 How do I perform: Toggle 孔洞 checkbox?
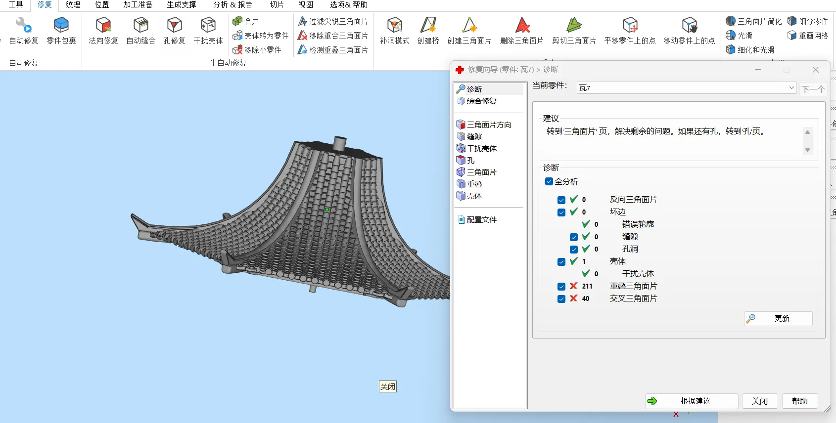[x=574, y=250]
